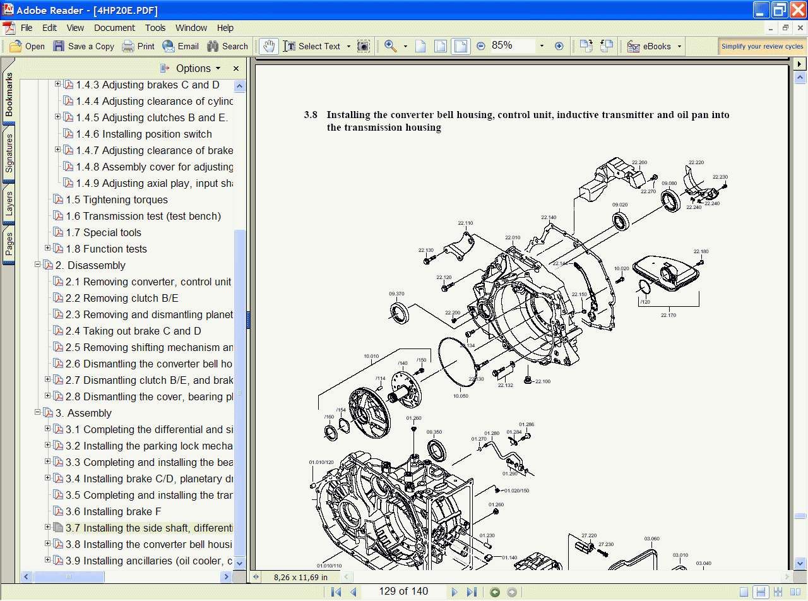Viewport: 808px width, 601px height.
Task: Collapse the 2. Disassembly bookmark section
Action: click(37, 265)
